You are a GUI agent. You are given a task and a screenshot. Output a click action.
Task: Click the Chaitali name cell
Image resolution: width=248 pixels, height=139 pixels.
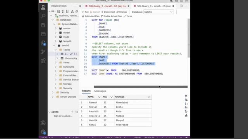(95, 116)
